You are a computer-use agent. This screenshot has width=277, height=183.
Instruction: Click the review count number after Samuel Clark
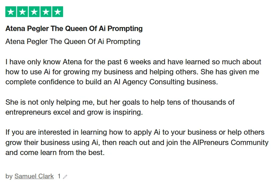click(59, 176)
